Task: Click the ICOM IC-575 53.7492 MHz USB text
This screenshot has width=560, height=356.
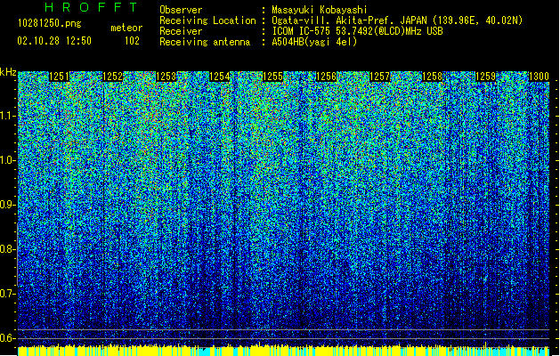Action: pos(358,31)
